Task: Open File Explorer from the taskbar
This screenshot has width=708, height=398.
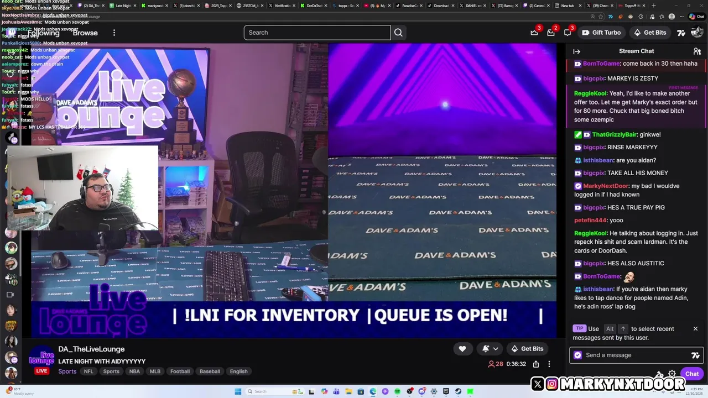Action: pos(348,392)
